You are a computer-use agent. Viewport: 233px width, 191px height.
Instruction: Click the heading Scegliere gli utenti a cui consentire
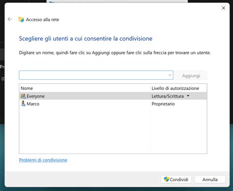click(86, 39)
